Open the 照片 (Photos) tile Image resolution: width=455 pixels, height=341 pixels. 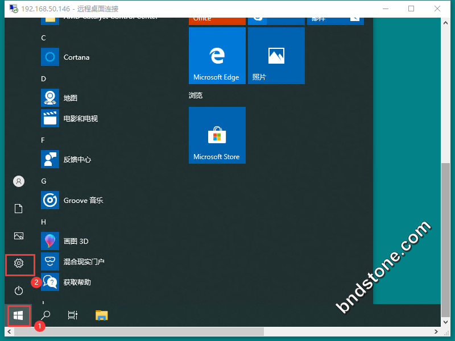tap(276, 56)
